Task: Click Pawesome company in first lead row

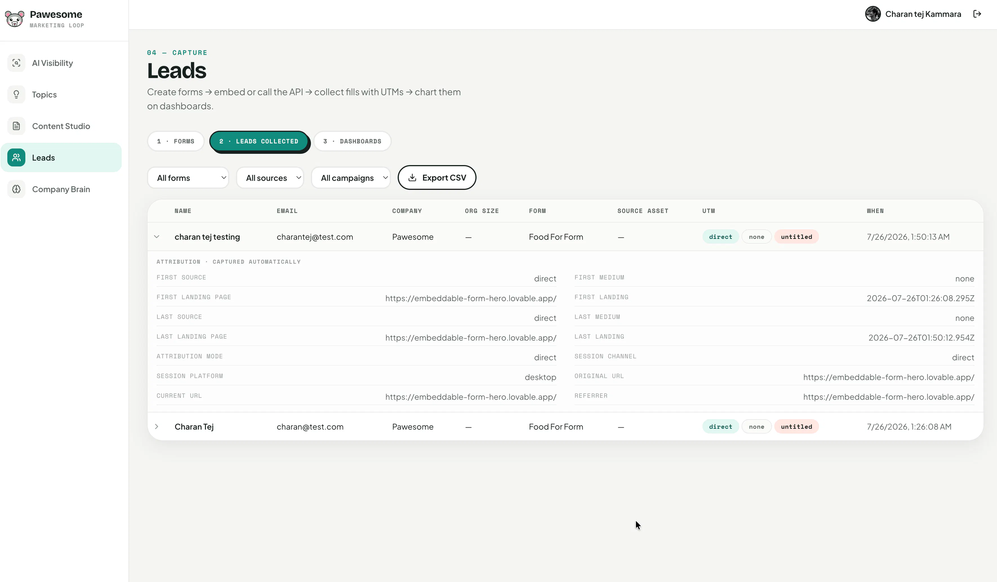Action: point(413,237)
